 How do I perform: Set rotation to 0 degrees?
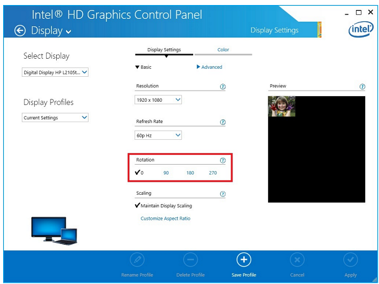[139, 172]
